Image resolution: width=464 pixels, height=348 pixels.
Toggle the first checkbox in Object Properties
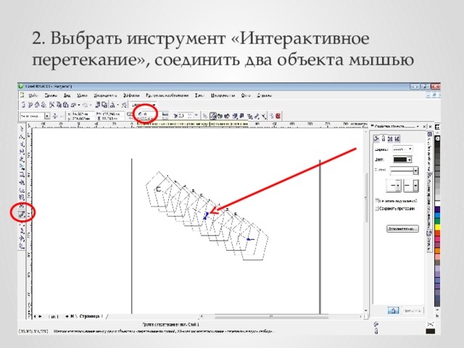pyautogui.click(x=377, y=201)
